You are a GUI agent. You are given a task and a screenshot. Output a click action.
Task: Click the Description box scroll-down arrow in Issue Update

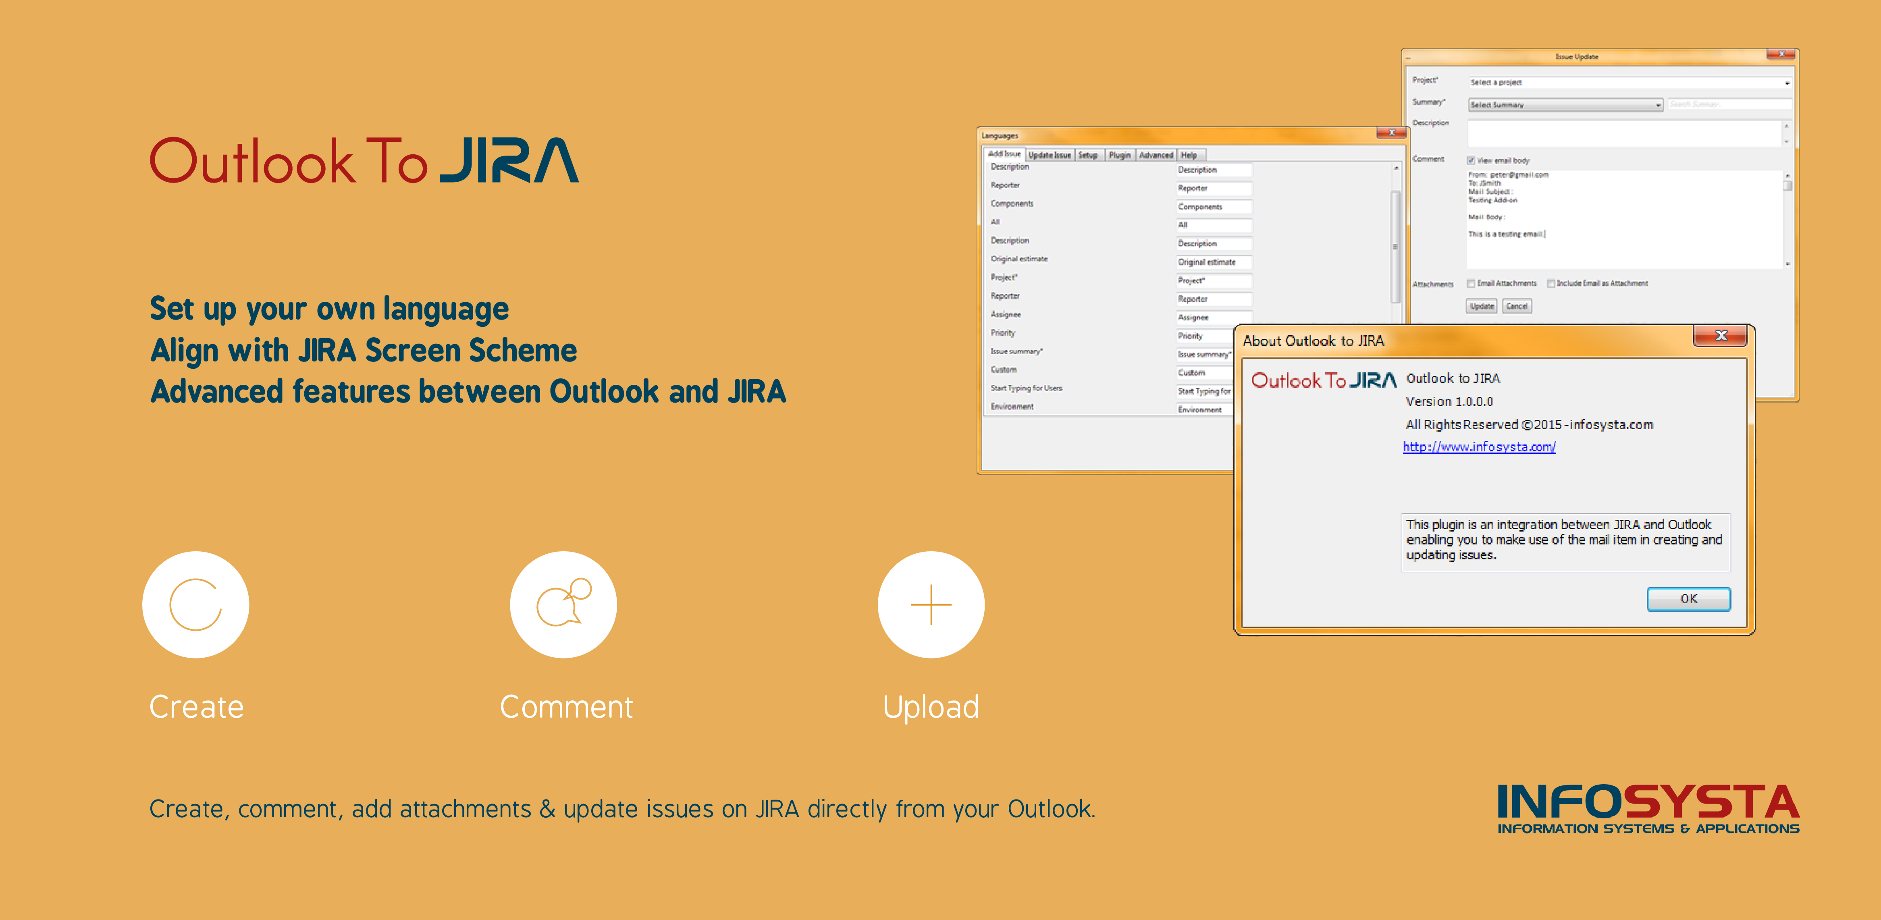click(x=1787, y=142)
